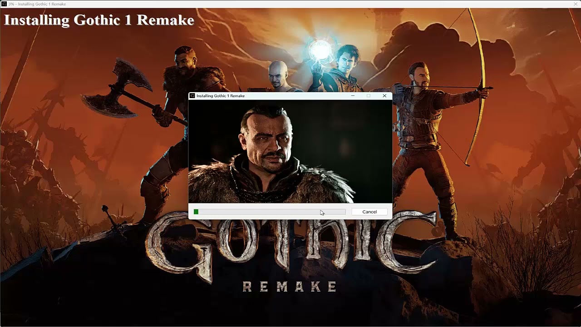Viewport: 581px width, 327px height.
Task: Close the Installing Gothic 1 Remake dialog
Action: tap(384, 96)
